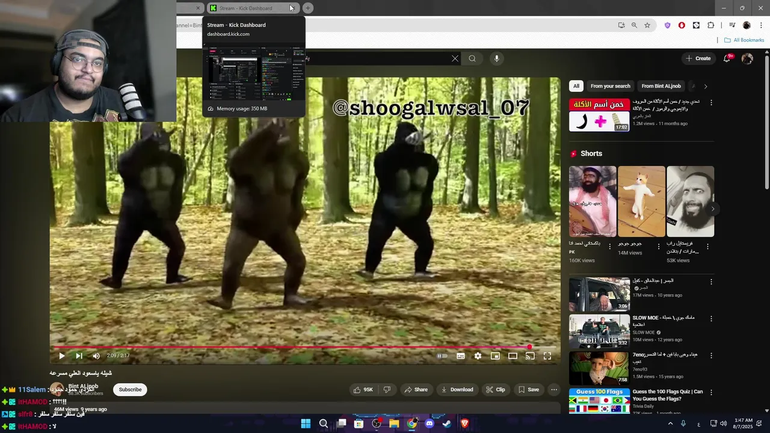Play the 17:02 suggested video thumbnail

point(599,115)
